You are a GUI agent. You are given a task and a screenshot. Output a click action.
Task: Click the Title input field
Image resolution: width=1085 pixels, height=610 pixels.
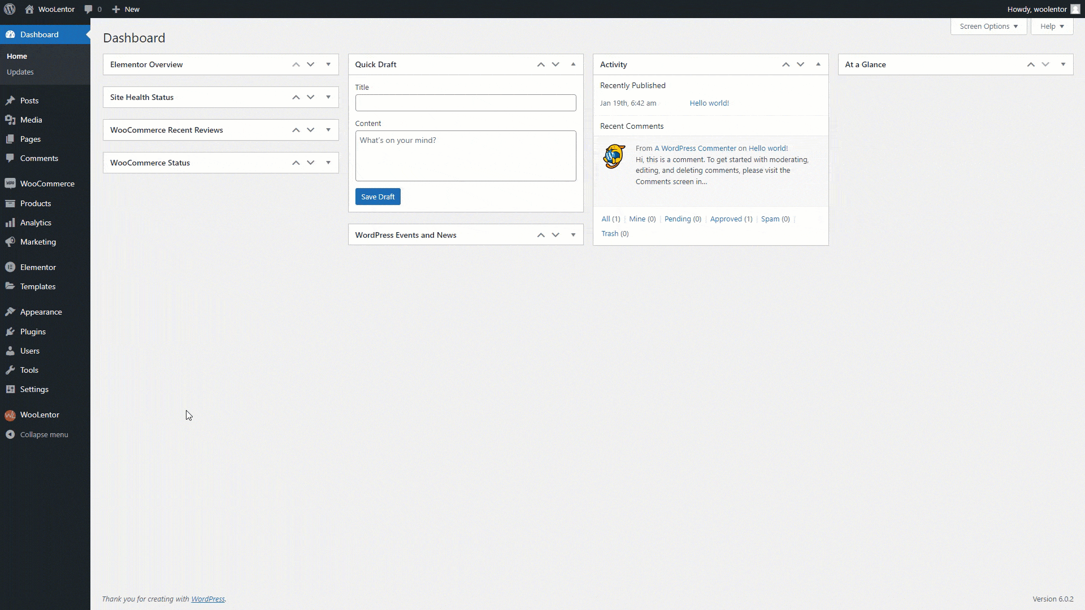pos(466,102)
